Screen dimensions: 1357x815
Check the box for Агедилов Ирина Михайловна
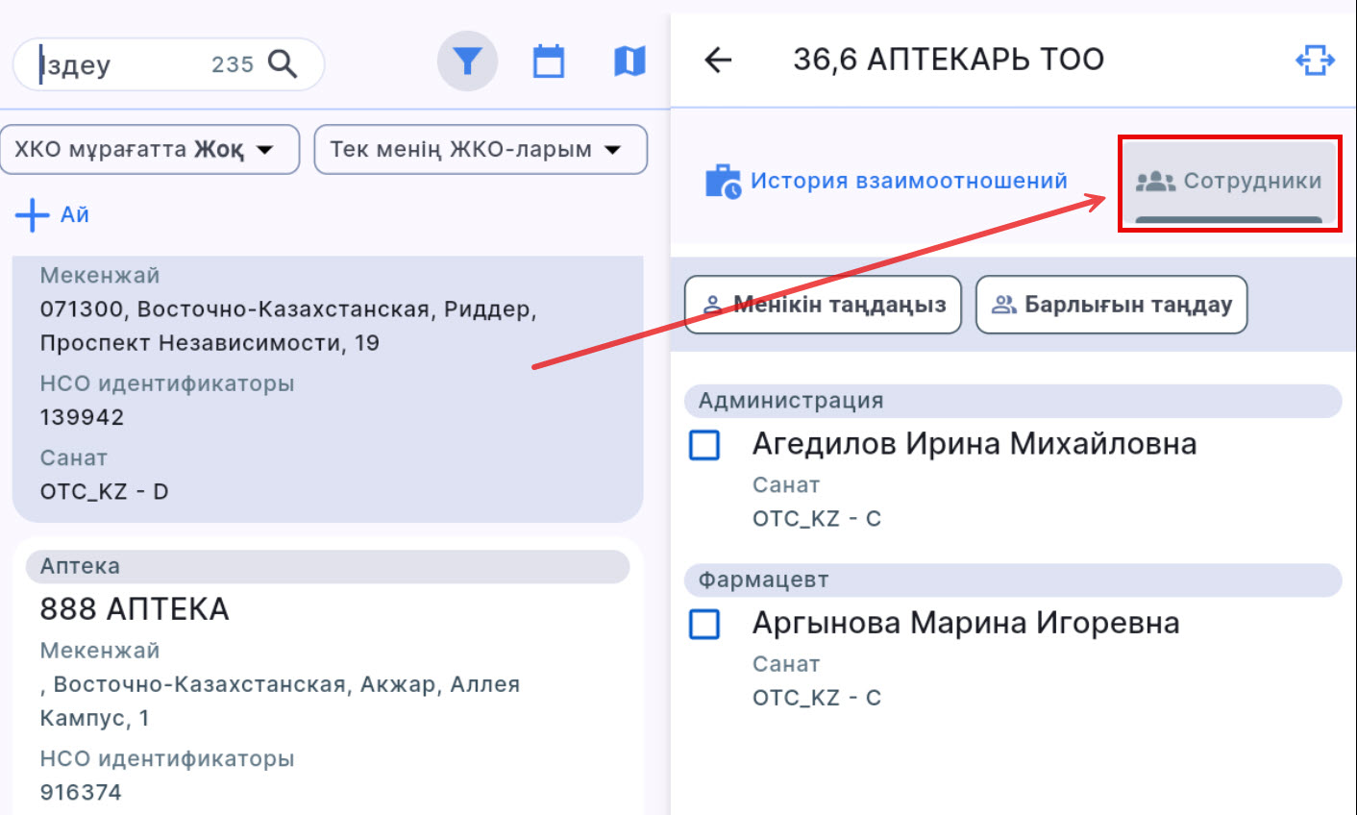click(705, 445)
